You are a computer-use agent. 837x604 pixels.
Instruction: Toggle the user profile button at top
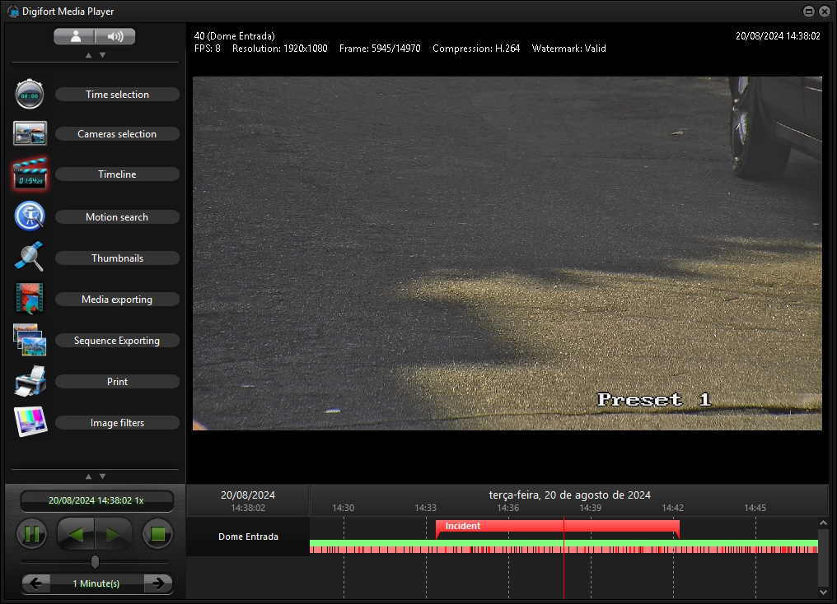coord(75,36)
